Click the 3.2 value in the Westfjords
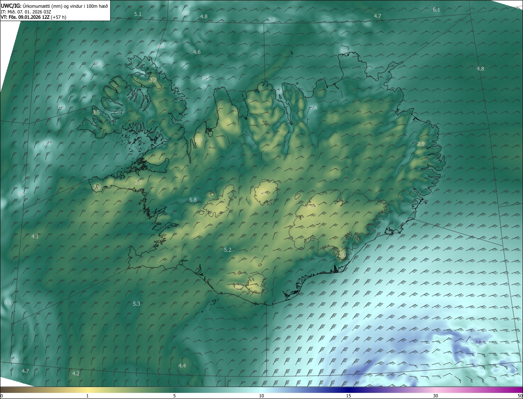 pyautogui.click(x=153, y=80)
